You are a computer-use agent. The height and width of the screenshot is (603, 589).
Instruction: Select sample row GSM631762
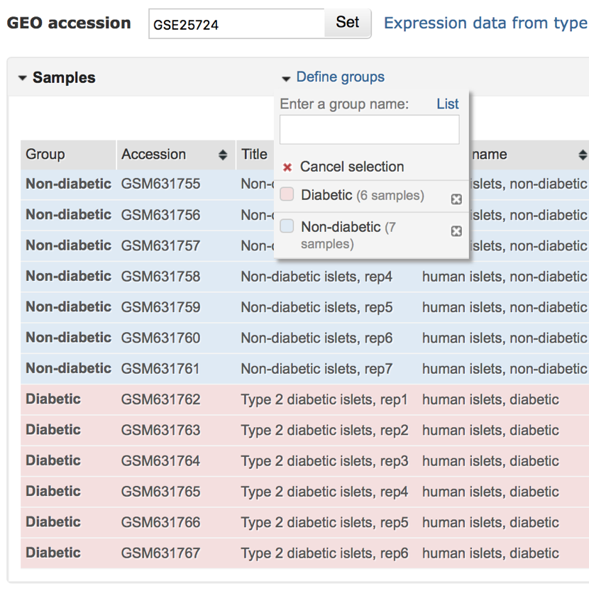[161, 399]
